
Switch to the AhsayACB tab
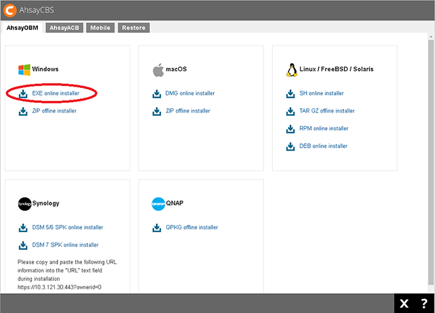click(x=66, y=28)
